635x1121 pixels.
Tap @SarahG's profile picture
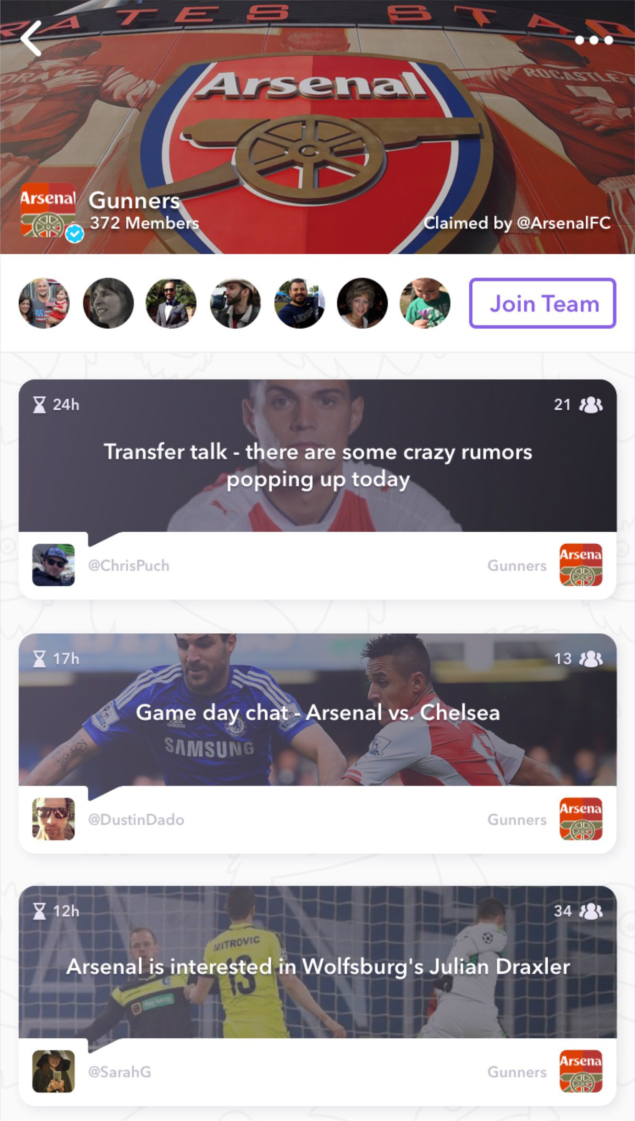[53, 1071]
